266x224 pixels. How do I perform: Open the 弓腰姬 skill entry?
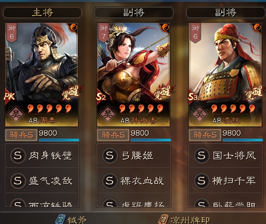[x=134, y=155]
